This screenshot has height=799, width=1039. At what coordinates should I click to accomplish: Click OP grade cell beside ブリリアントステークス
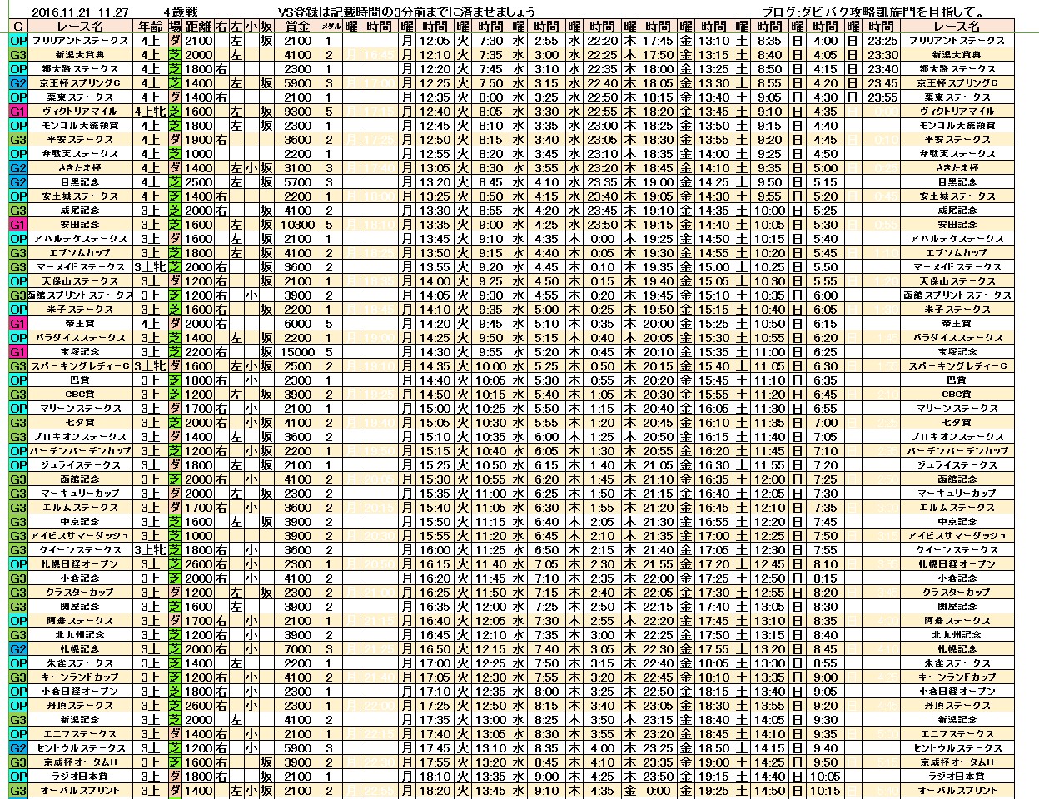coord(18,41)
